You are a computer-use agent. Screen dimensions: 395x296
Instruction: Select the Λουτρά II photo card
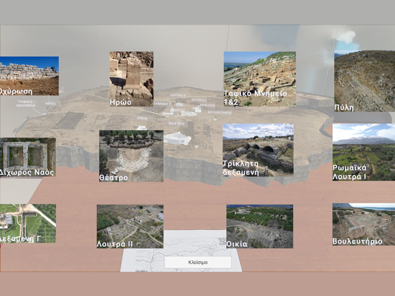pyautogui.click(x=130, y=226)
